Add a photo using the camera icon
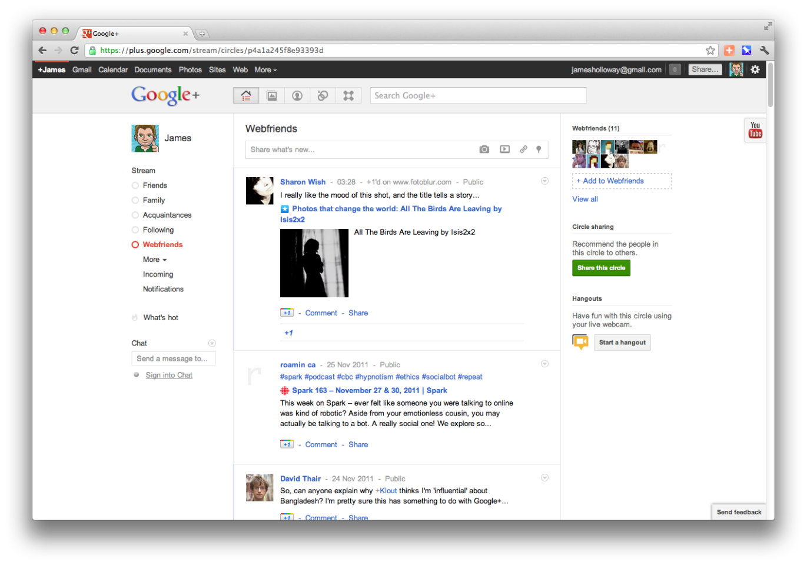 [484, 149]
